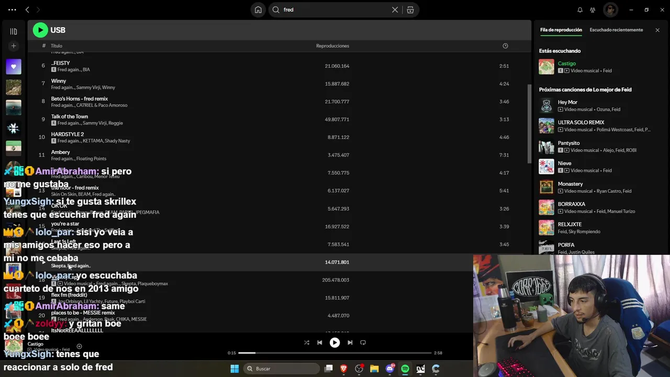Select track Ambery
This screenshot has height=377, width=670.
(61, 152)
